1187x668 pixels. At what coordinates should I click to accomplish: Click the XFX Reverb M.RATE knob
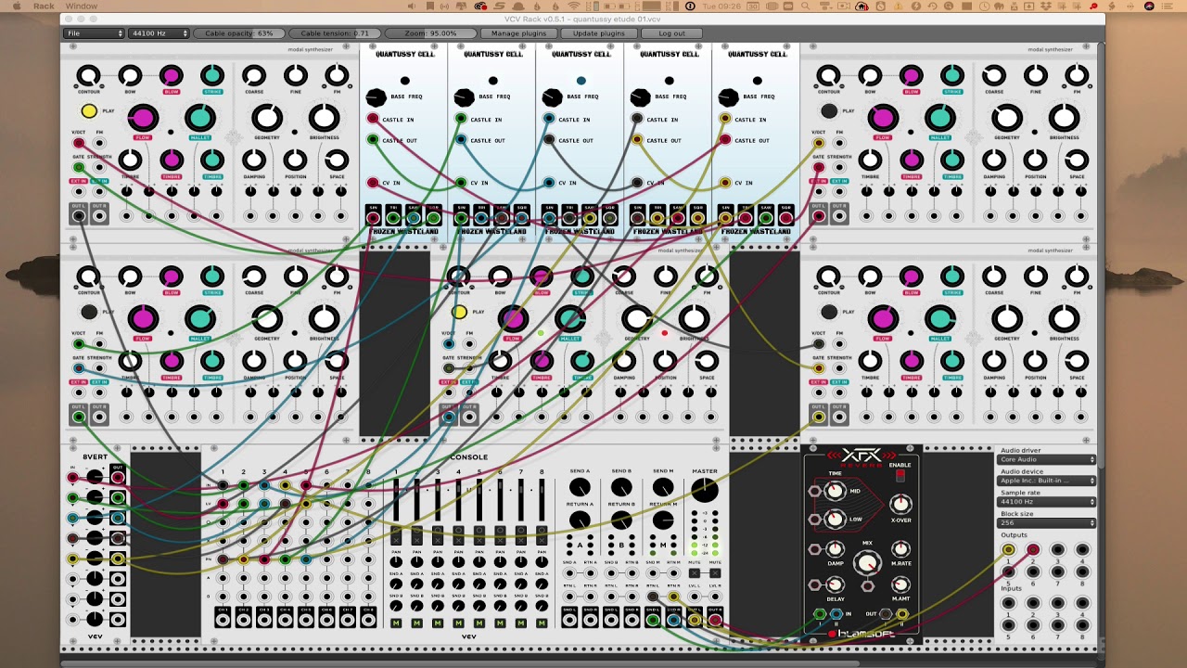click(900, 550)
